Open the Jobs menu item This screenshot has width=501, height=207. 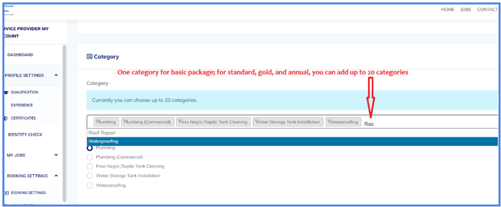click(466, 10)
